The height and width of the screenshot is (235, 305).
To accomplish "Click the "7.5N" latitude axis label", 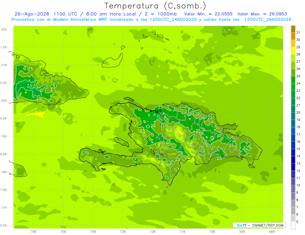I will coord(4,190).
